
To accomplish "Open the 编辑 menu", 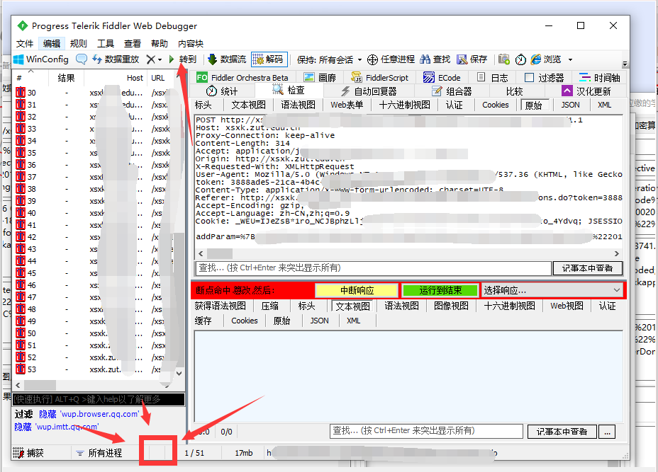I will (x=52, y=44).
